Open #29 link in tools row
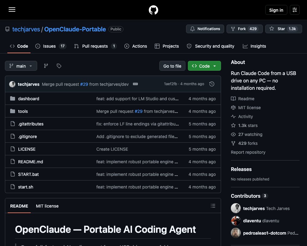 (x=138, y=111)
